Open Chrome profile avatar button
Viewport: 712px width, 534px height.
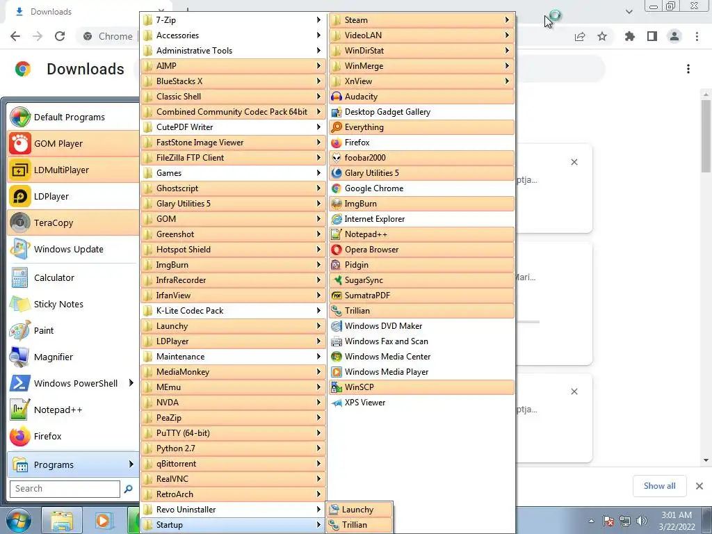[674, 36]
